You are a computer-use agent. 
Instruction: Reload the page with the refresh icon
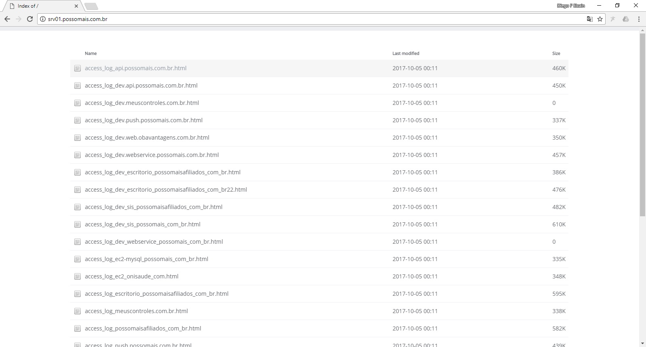29,19
